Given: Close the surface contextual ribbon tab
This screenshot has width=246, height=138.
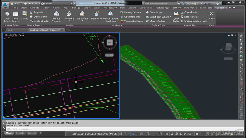Looking at the screenshot, I should (x=212, y=16).
